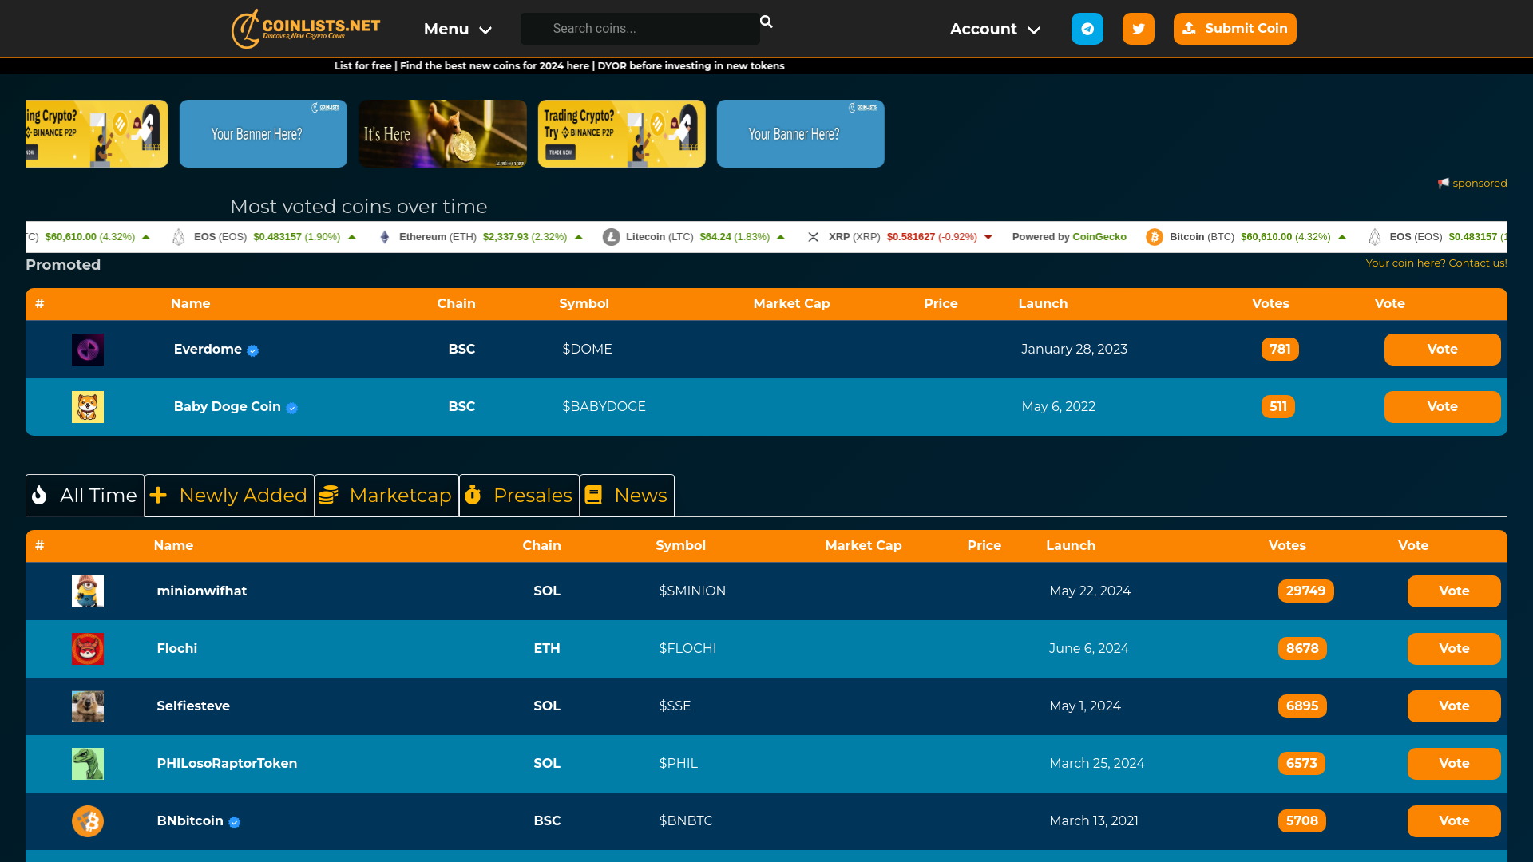Switch to the All Time tab
This screenshot has width=1533, height=862.
pyautogui.click(x=85, y=496)
